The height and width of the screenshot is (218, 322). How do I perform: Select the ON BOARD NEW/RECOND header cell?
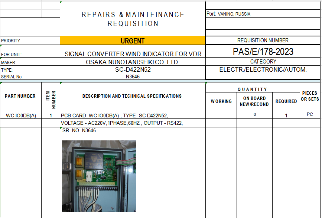click(254, 101)
